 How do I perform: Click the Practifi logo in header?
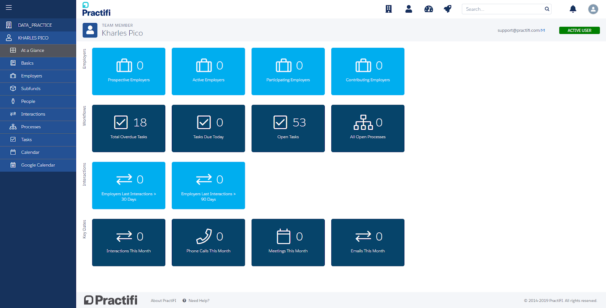[96, 10]
